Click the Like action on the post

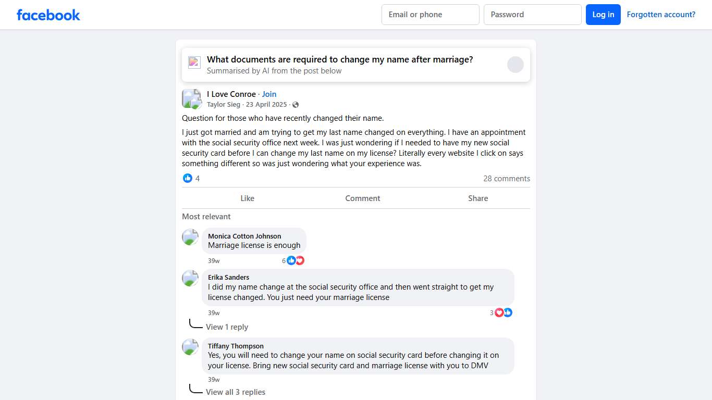pos(247,198)
